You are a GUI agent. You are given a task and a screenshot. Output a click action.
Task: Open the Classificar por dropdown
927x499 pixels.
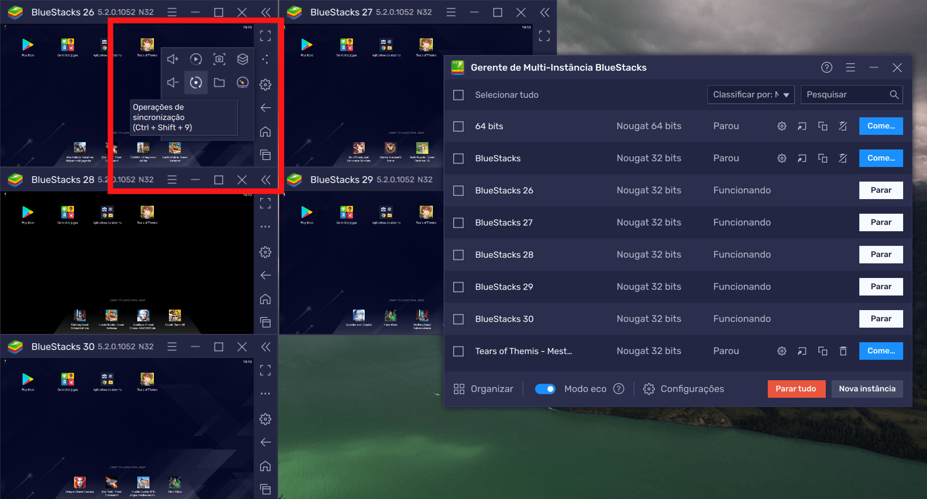tap(751, 94)
